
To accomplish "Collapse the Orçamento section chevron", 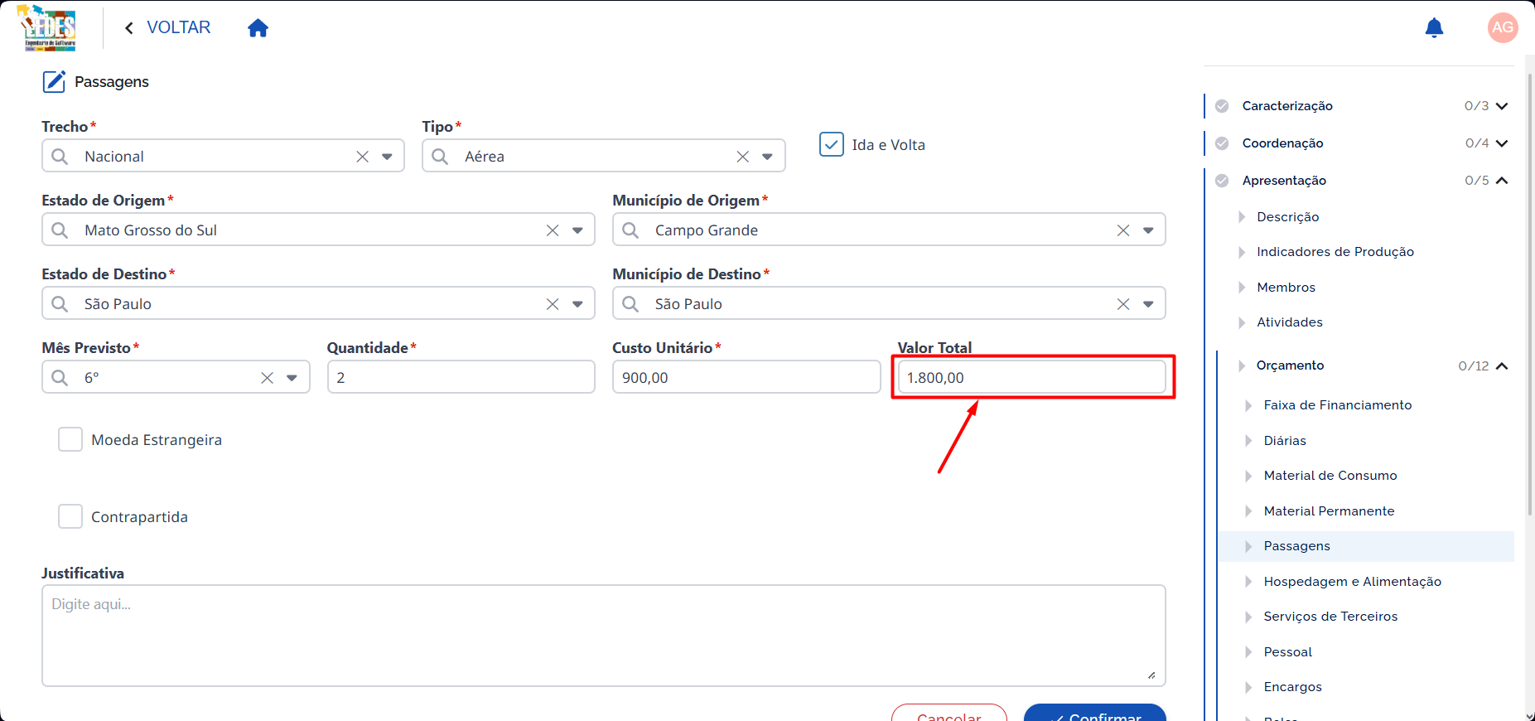I will tap(1502, 365).
